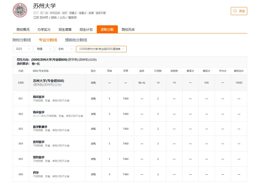Click the 平均分 column header
The width and height of the screenshot is (258, 186).
point(223,71)
